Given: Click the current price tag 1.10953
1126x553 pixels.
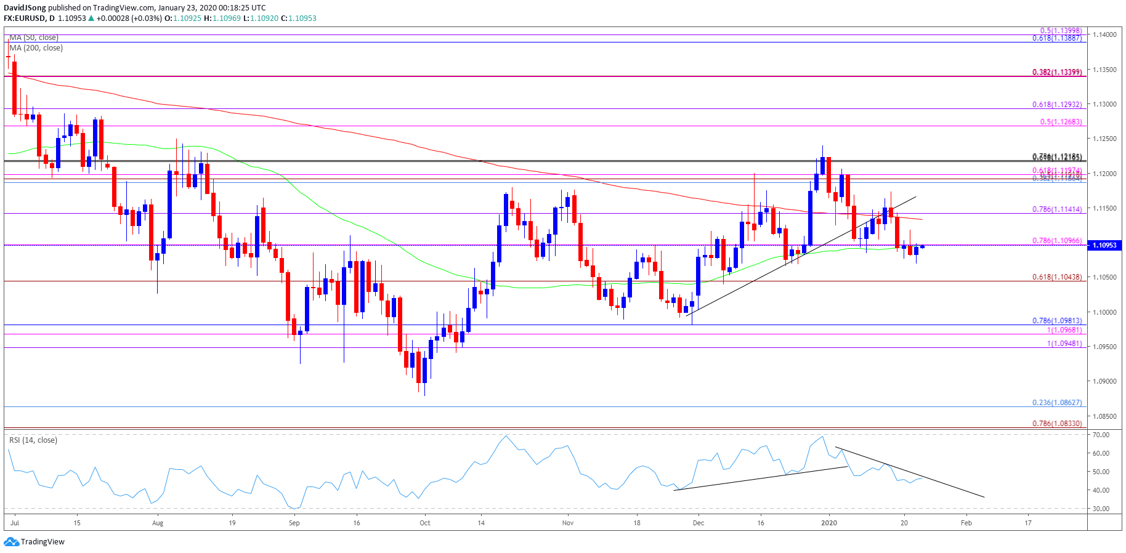Looking at the screenshot, I should point(1105,245).
